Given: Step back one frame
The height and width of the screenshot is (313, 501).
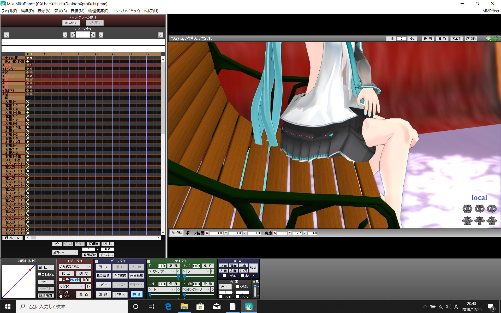Looking at the screenshot, I should [x=73, y=35].
